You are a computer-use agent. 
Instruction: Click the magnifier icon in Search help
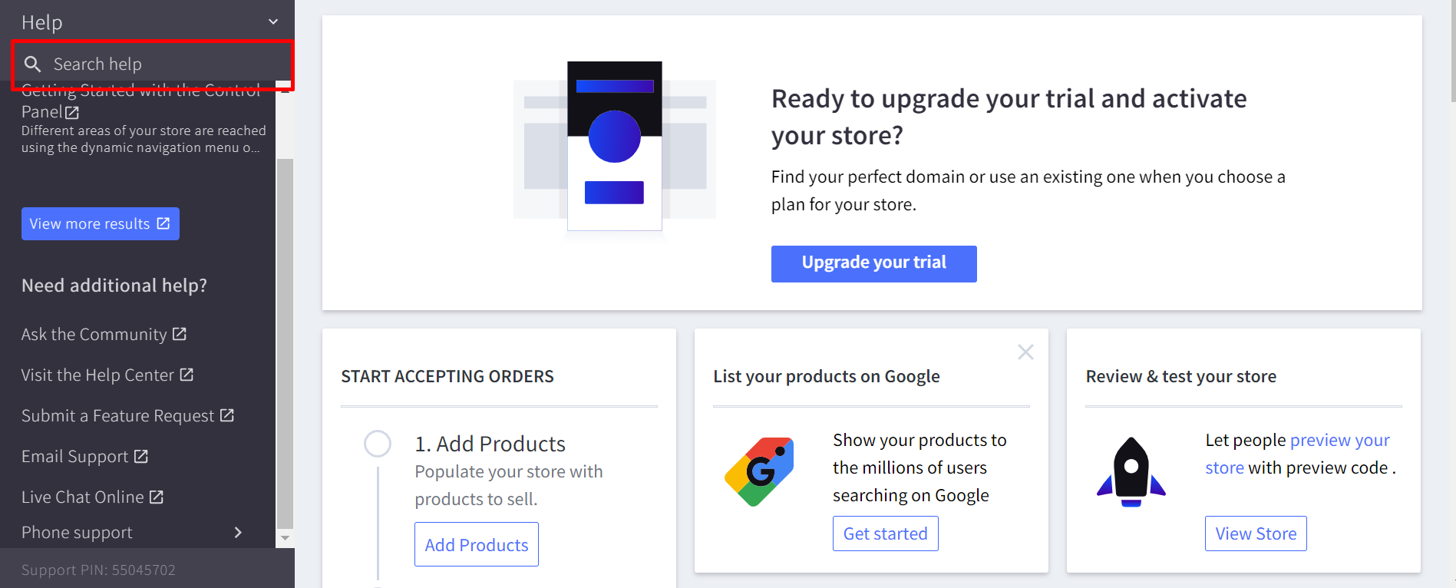click(x=32, y=64)
